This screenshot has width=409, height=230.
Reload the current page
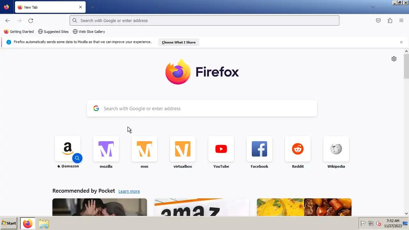click(31, 20)
